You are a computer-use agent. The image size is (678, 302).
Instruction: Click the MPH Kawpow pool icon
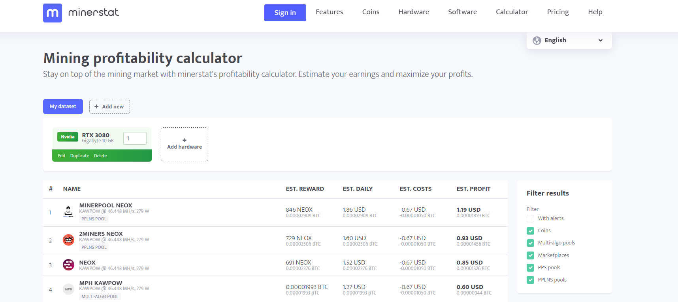pos(68,289)
